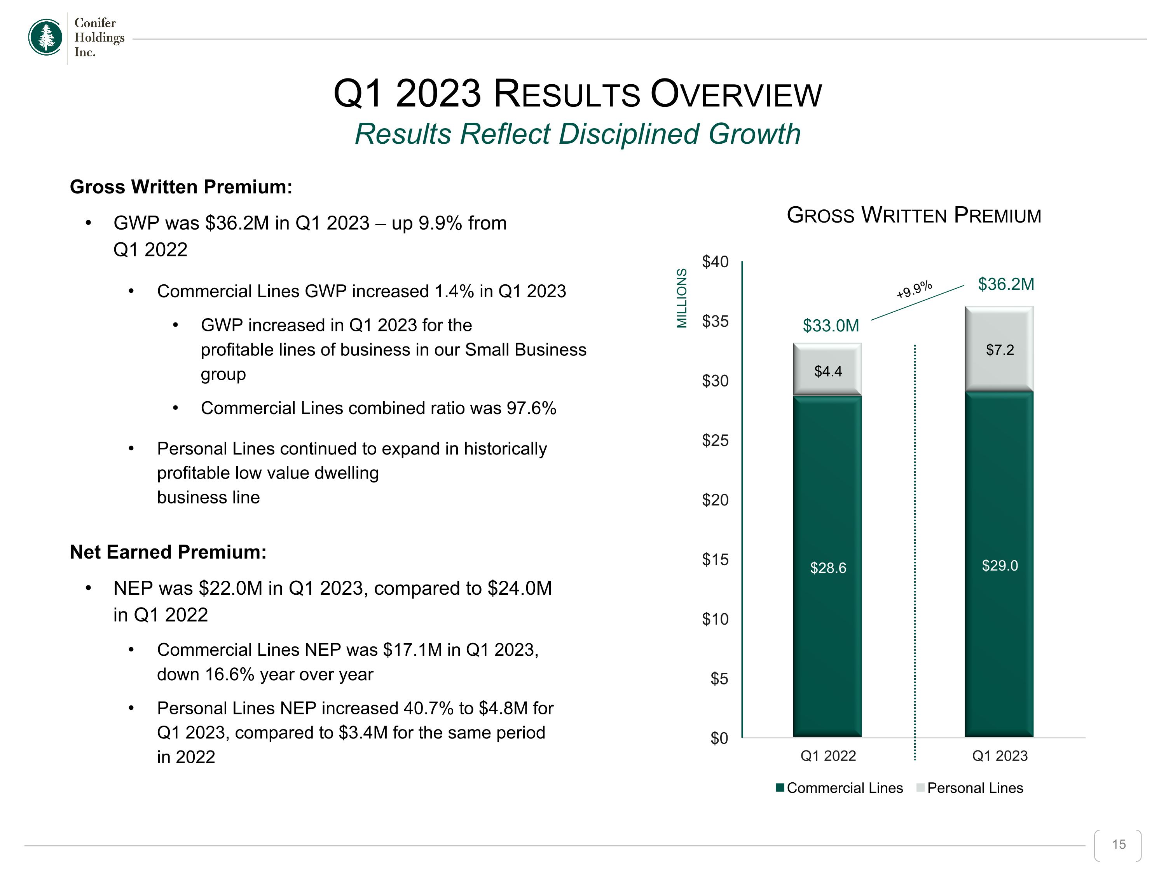This screenshot has width=1166, height=874.
Task: Click the $36.2M total label above Q1 2023 bar
Action: (1006, 284)
